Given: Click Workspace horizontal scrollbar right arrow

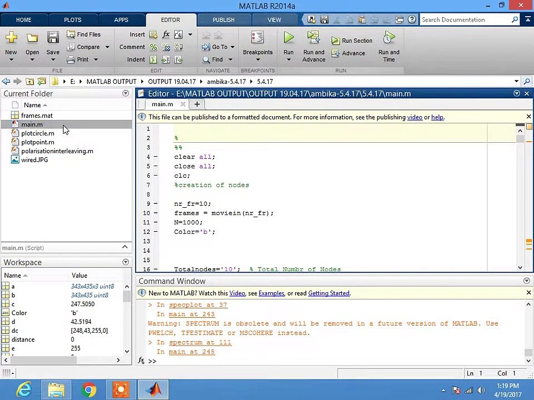Looking at the screenshot, I should pos(118,360).
